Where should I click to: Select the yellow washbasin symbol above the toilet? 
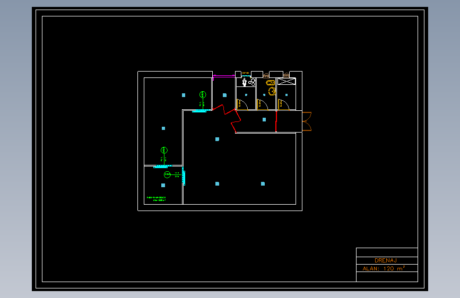point(270,83)
